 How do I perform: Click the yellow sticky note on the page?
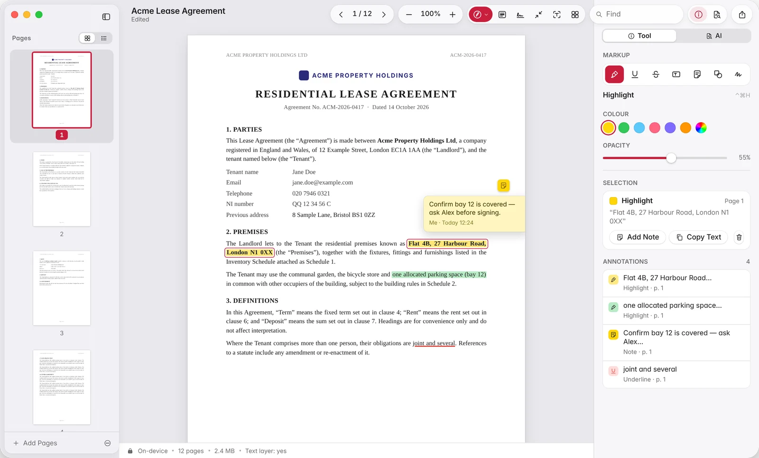pyautogui.click(x=503, y=186)
